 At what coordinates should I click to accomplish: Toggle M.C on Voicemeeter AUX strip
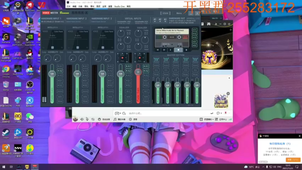(x=146, y=91)
